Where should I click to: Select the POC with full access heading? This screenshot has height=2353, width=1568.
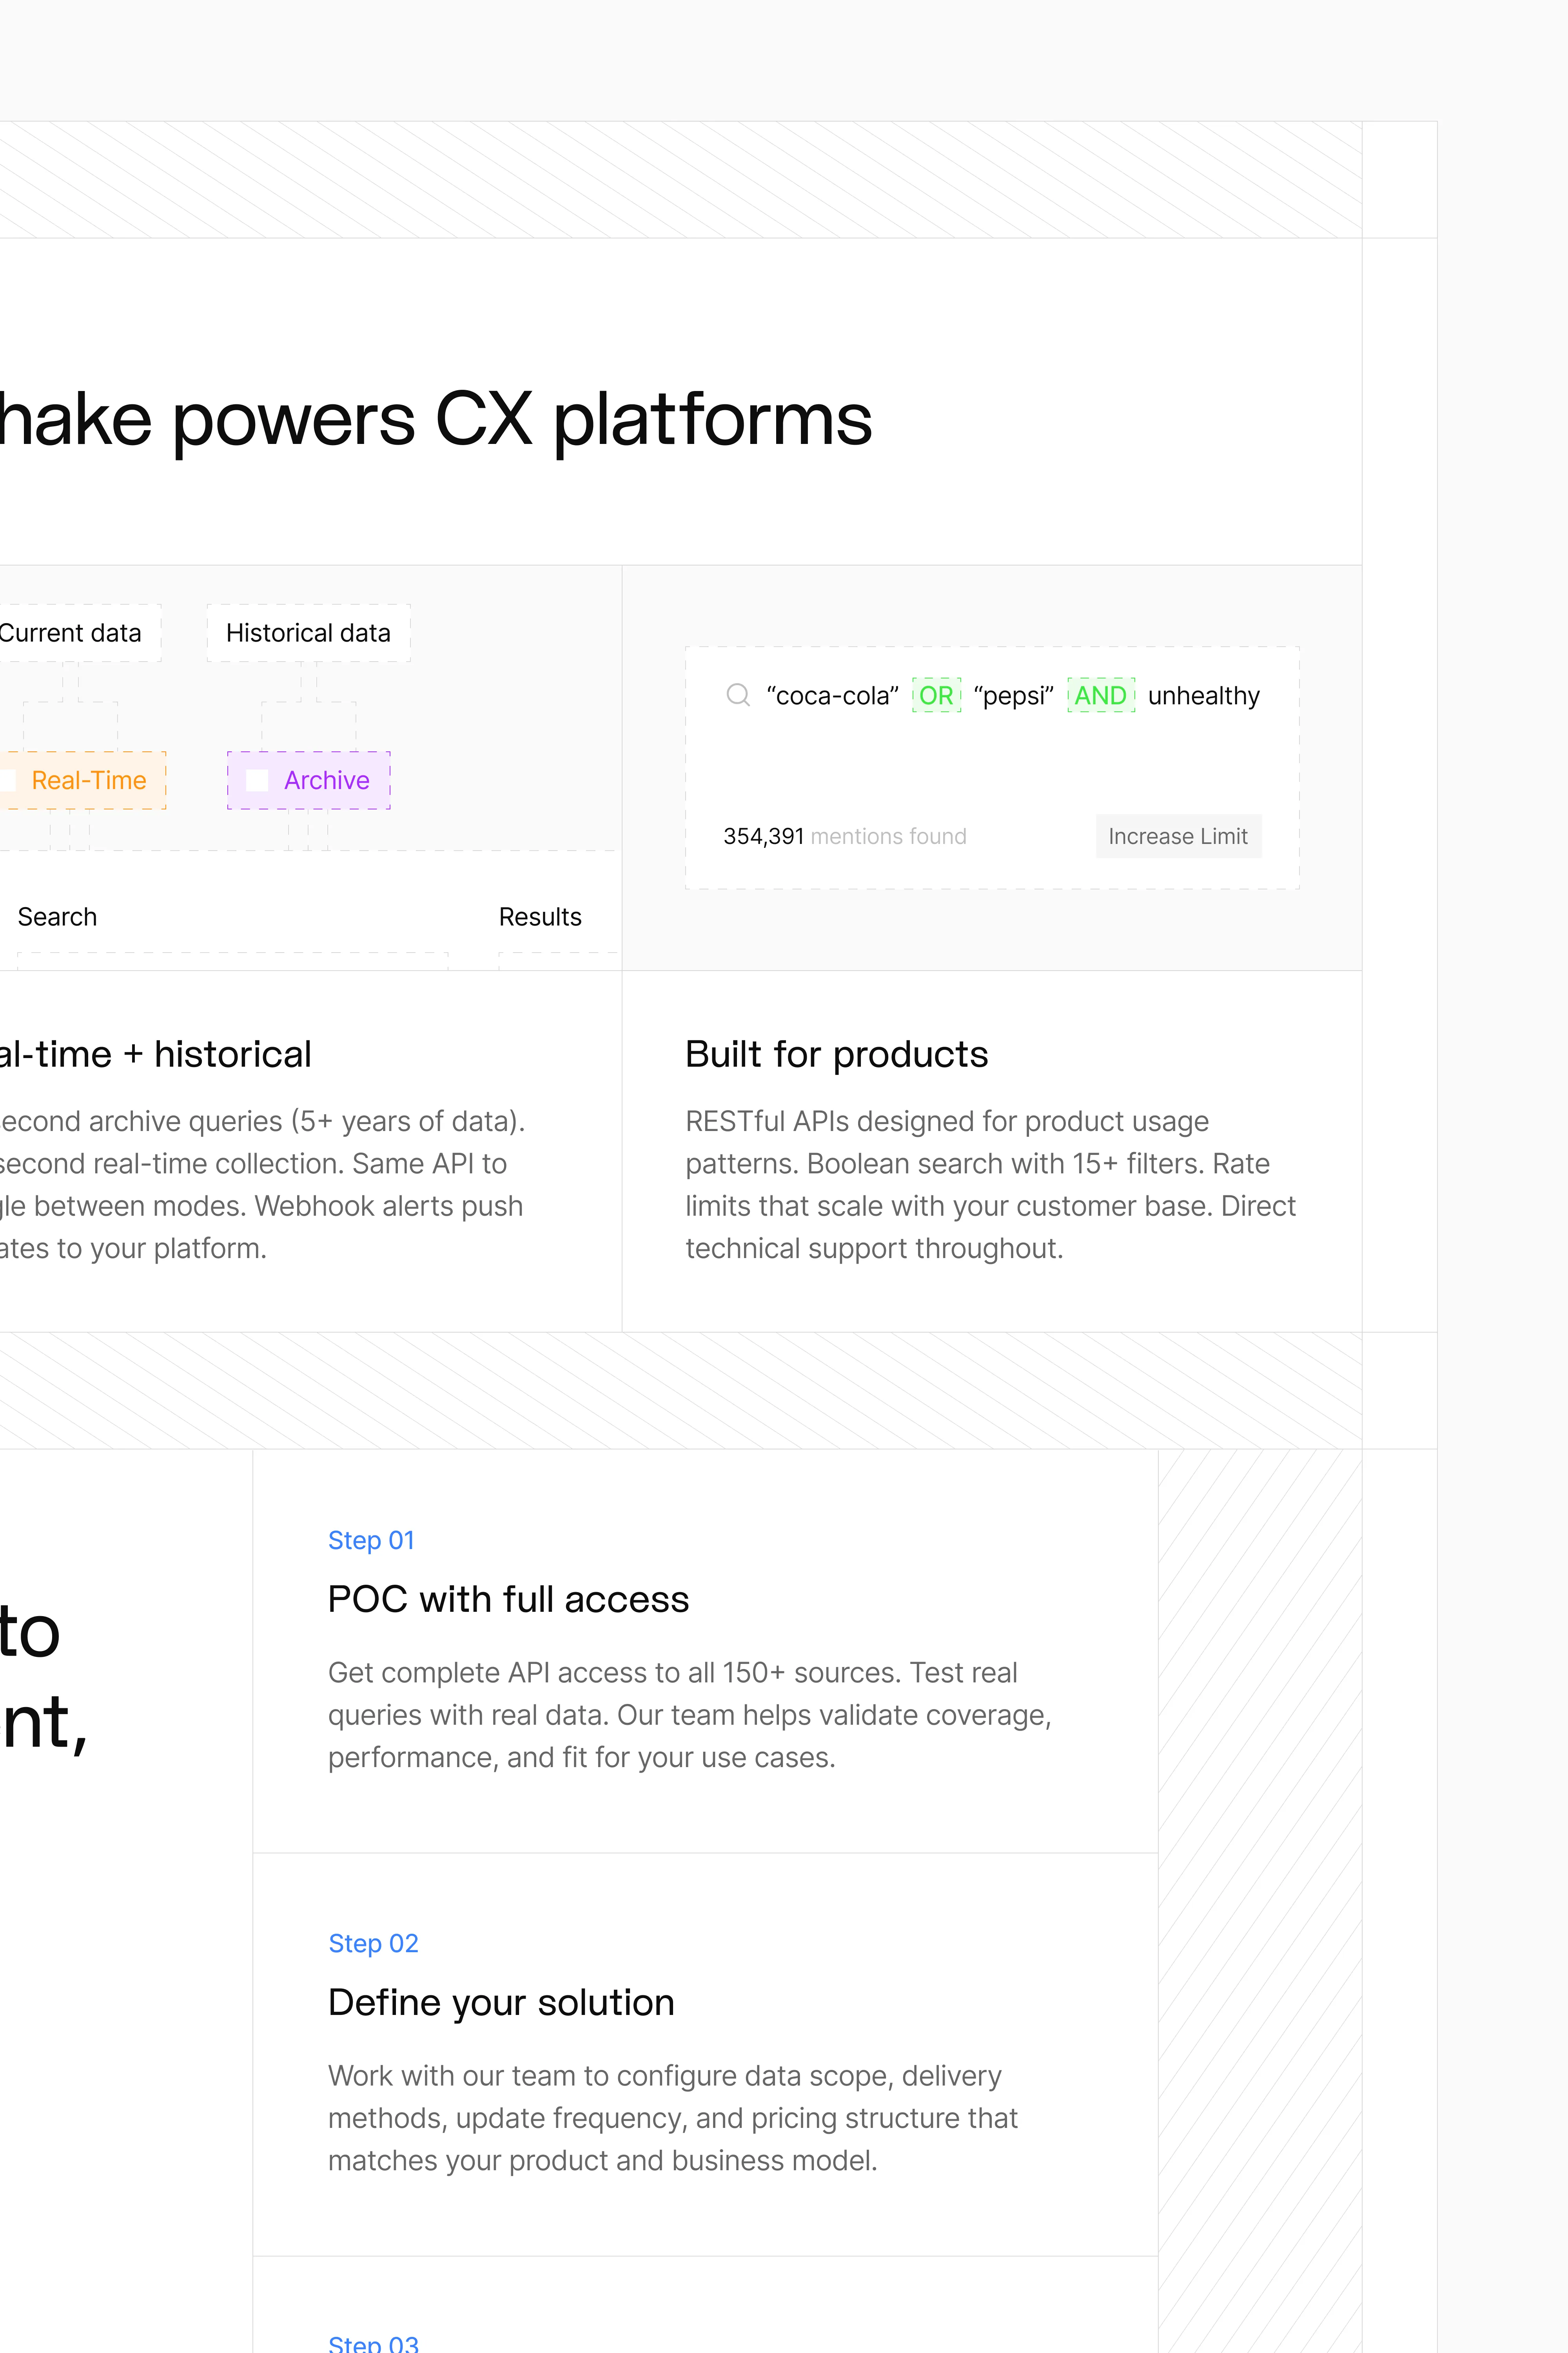(x=508, y=1599)
